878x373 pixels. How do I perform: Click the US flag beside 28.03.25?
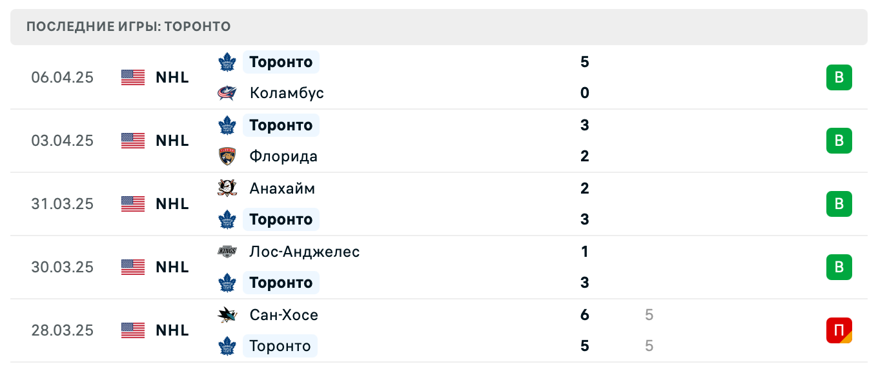pyautogui.click(x=132, y=330)
